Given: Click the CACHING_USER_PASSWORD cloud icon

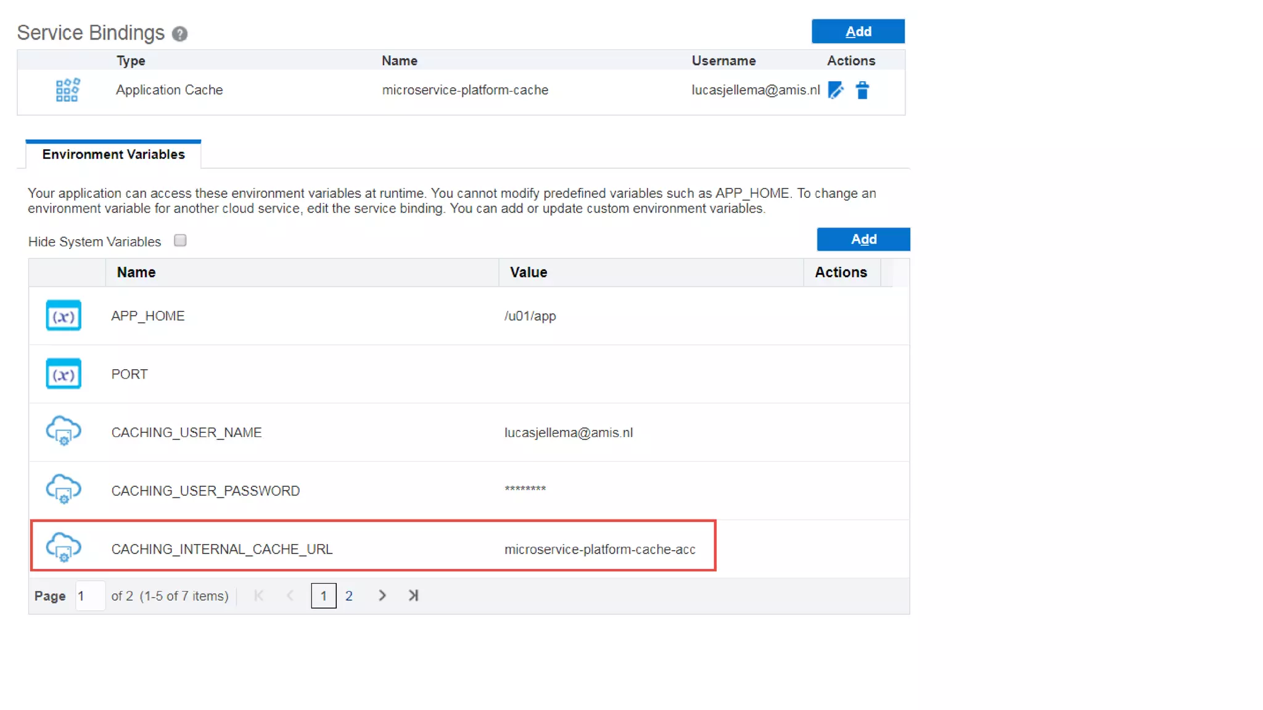Looking at the screenshot, I should (64, 489).
